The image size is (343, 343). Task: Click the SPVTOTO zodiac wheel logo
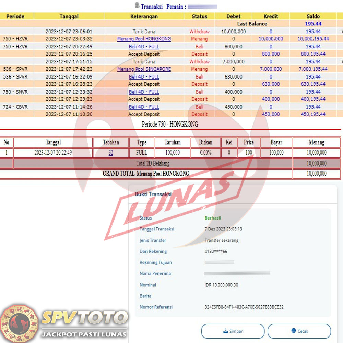tap(19, 323)
